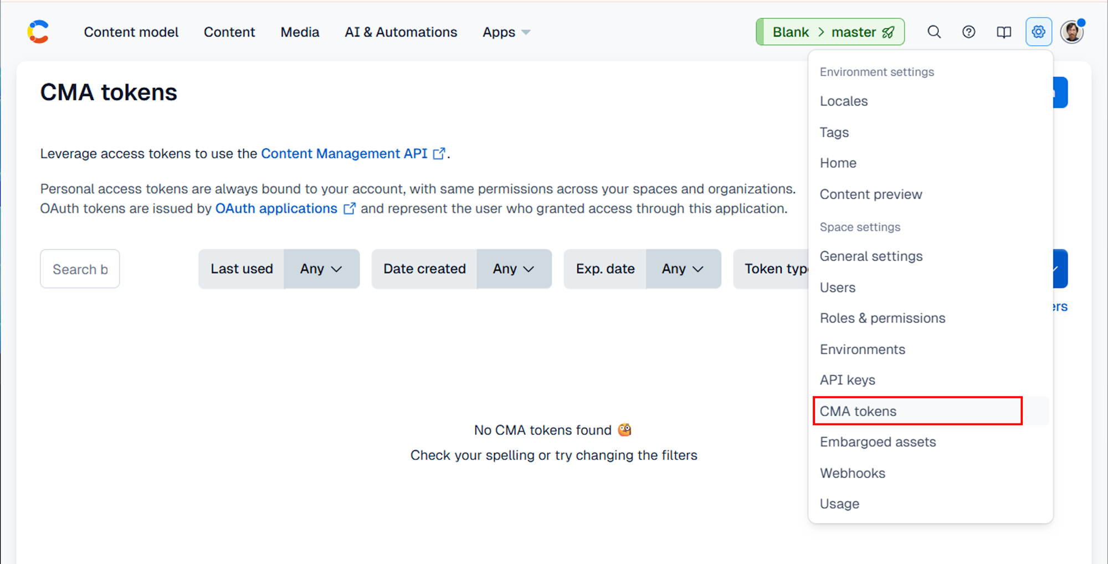
Task: Choose API keys from settings menu
Action: pos(848,380)
